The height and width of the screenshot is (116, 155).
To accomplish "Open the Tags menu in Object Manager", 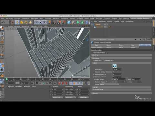I will [122, 22].
